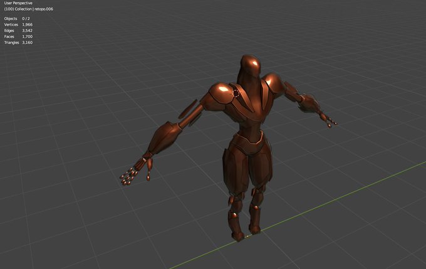Click the green Y-axis line on the grid
The image size is (426, 269).
point(299,214)
